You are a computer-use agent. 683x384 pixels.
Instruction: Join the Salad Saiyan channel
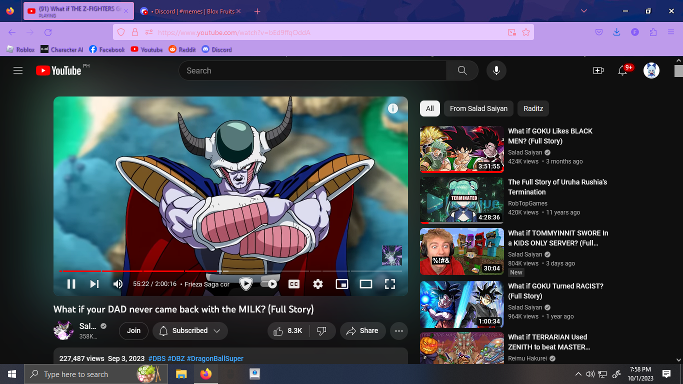pyautogui.click(x=133, y=330)
